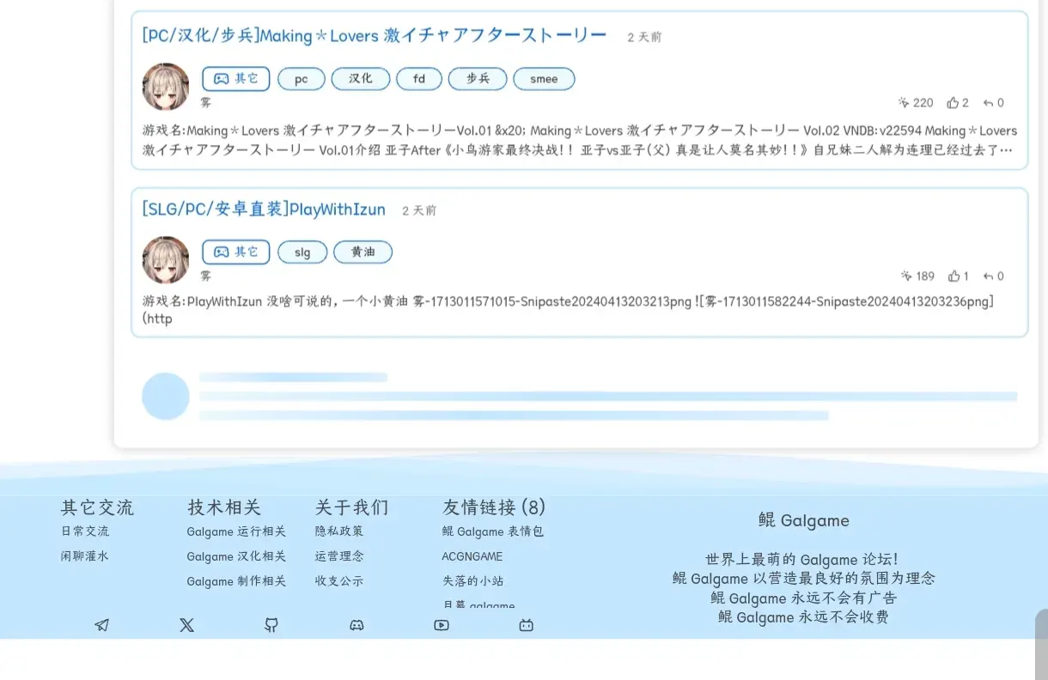Click the 关于我们 footer heading
Image resolution: width=1048 pixels, height=680 pixels.
(351, 507)
